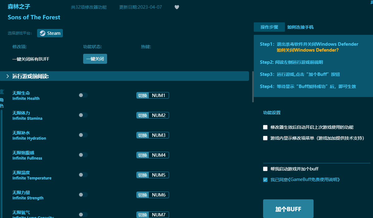373x218 pixels.
Task: Click the NUM7 hotkey field
Action: click(x=159, y=215)
